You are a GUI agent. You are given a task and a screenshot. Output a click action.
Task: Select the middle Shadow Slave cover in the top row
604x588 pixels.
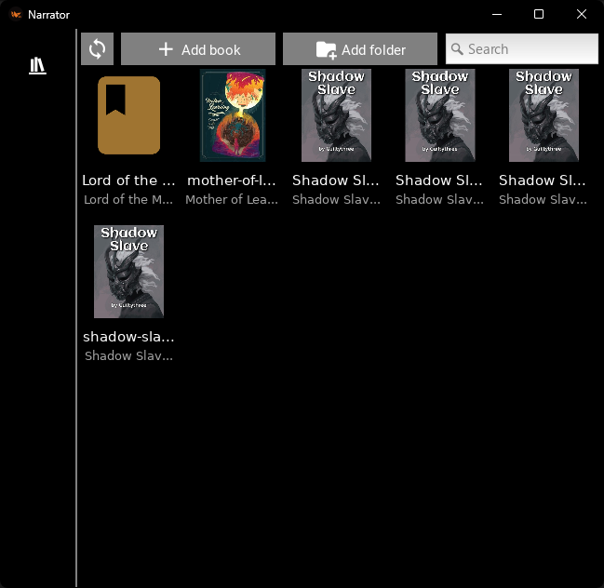pos(439,115)
